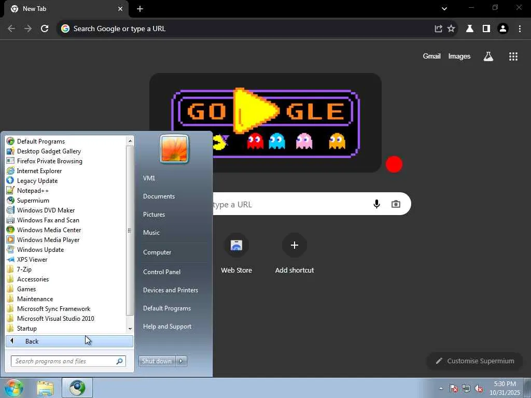Launch Notepad++
This screenshot has height=398, width=531.
pos(66,190)
